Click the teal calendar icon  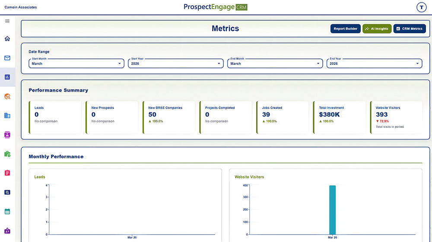[7, 211]
